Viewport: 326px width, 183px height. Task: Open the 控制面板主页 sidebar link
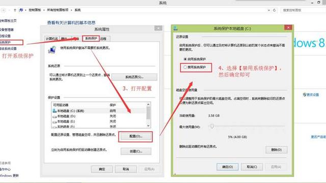tap(8, 21)
